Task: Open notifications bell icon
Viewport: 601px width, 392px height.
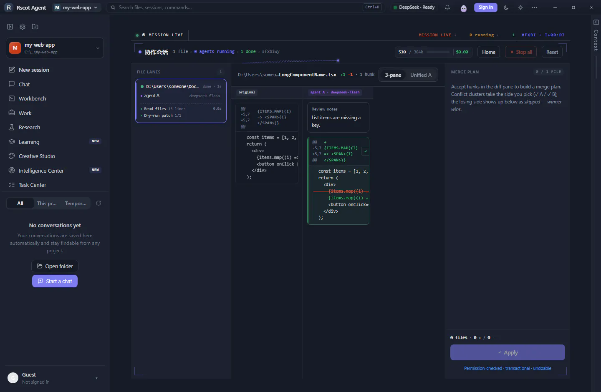Action: point(447,8)
